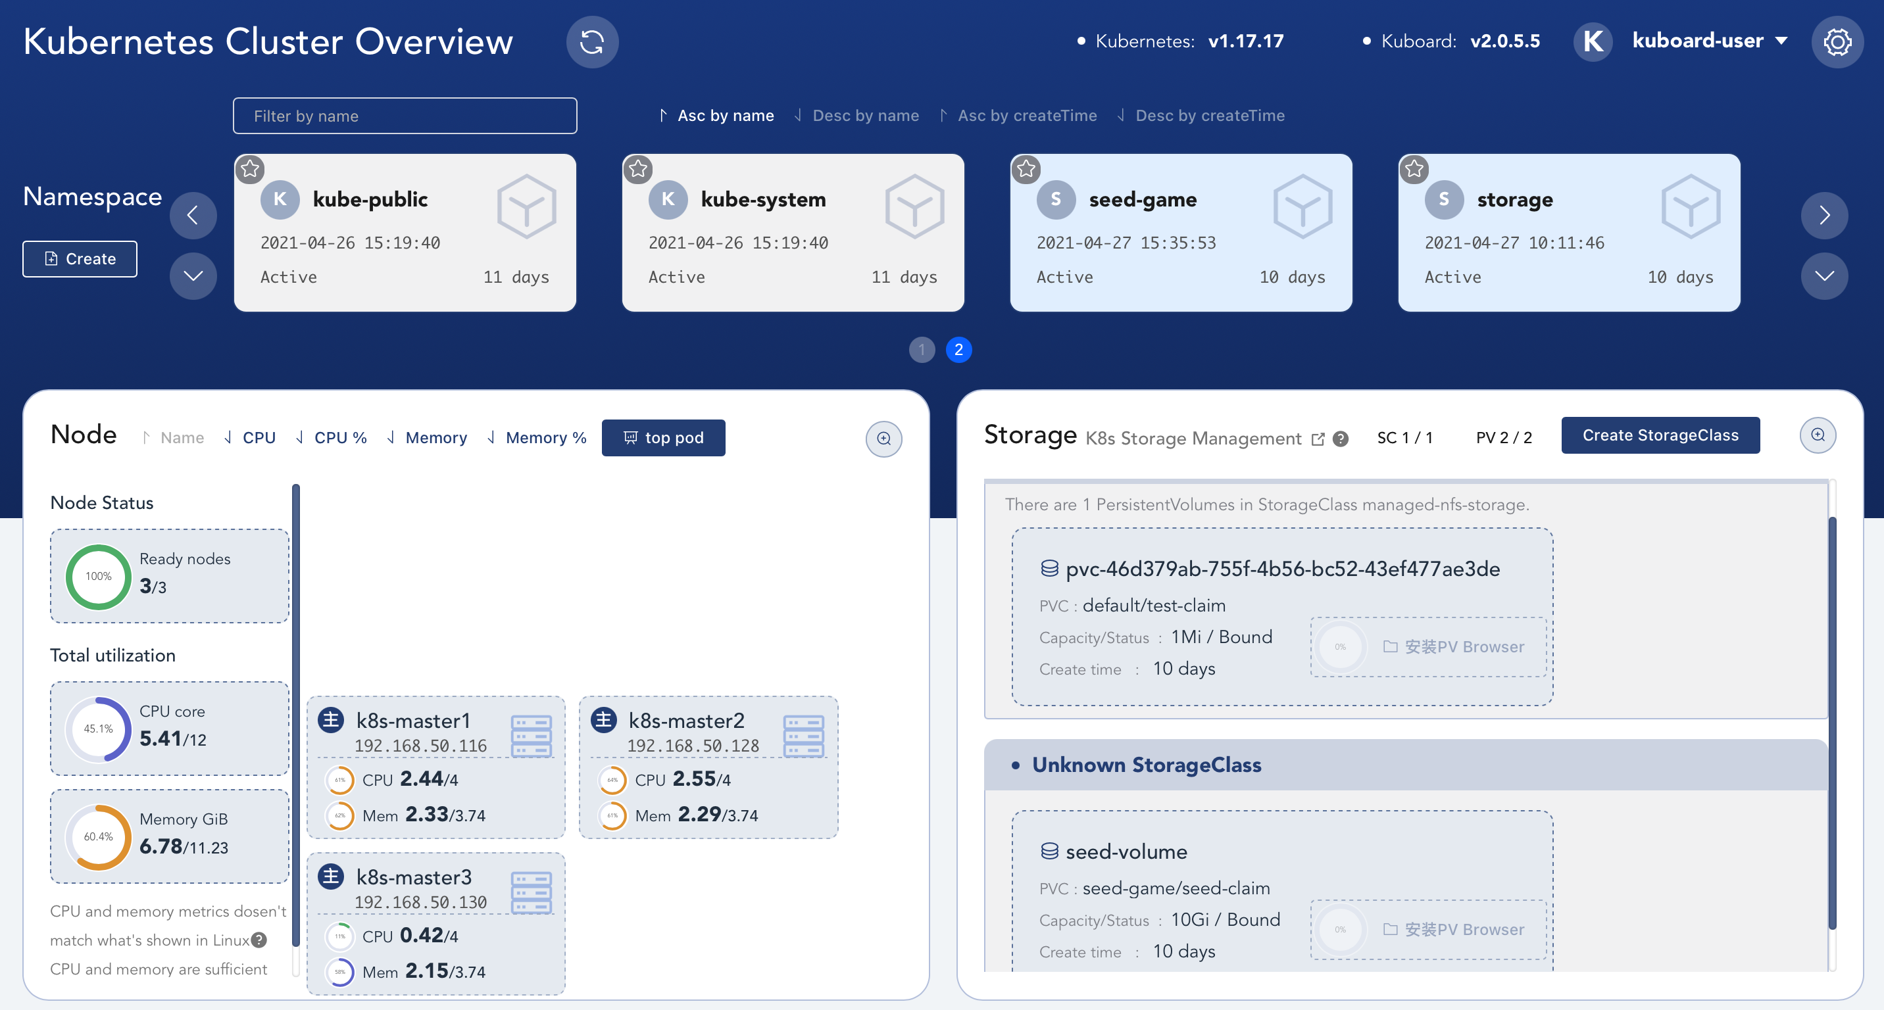The height and width of the screenshot is (1010, 1884).
Task: Open the settings gear icon
Action: [1837, 41]
